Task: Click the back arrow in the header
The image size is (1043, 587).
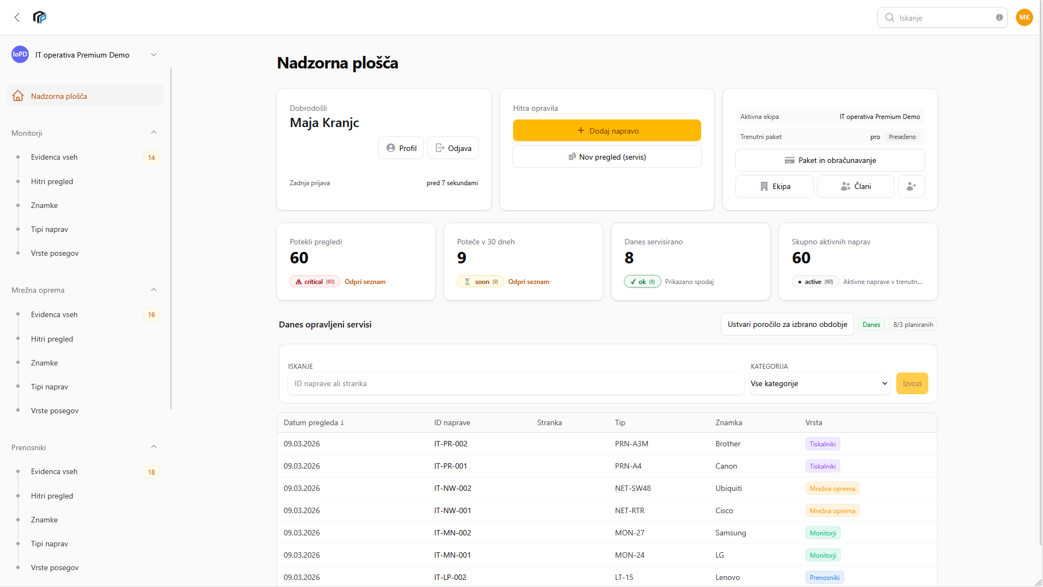Action: click(x=17, y=17)
